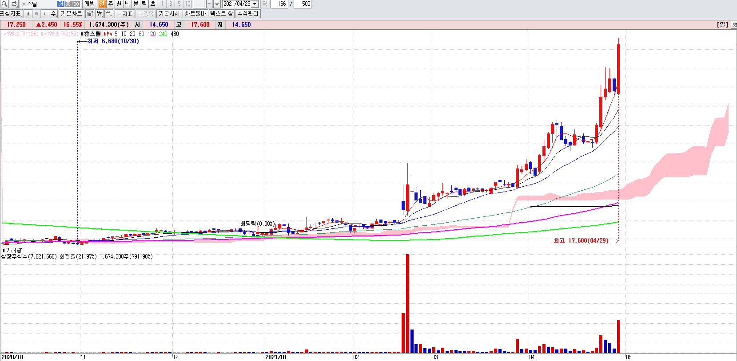The width and height of the screenshot is (737, 361).
Task: Select interval preset 3
Action: pos(171,4)
